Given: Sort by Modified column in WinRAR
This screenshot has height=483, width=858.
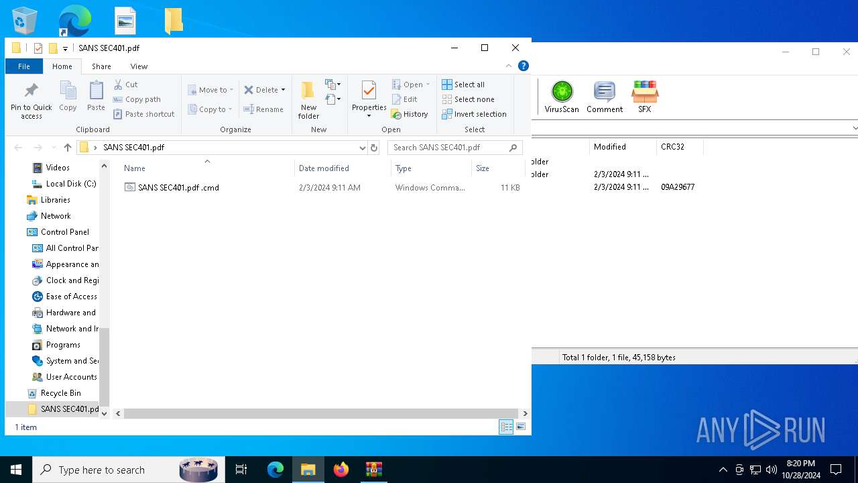Looking at the screenshot, I should pos(623,147).
